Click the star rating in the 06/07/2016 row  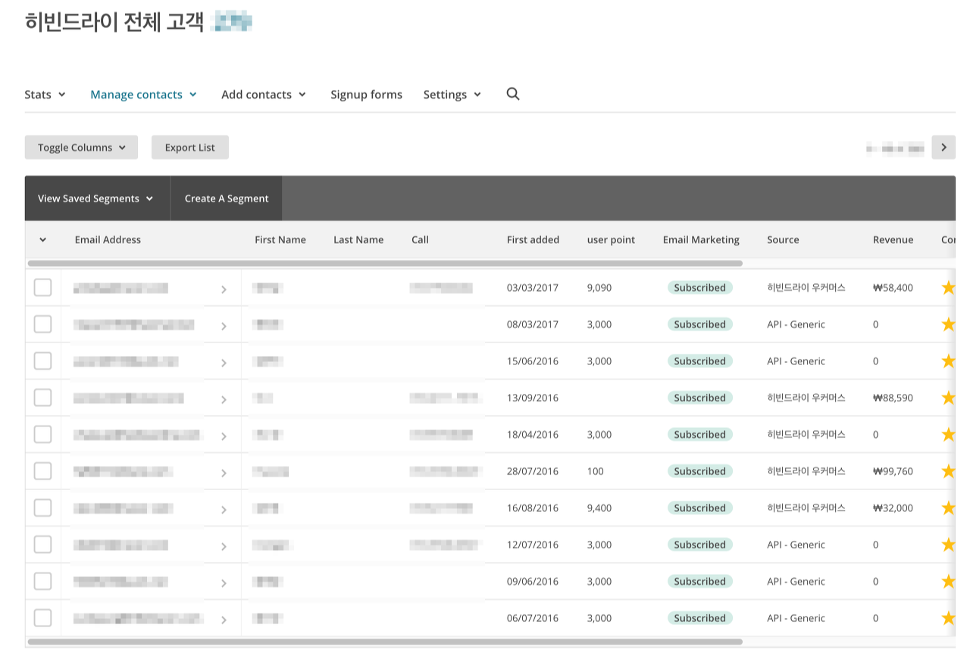(948, 618)
